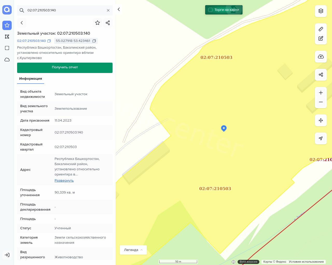332x265 pixels.
Task: Select the dashed rectangle selection tool
Action: (x=7, y=48)
